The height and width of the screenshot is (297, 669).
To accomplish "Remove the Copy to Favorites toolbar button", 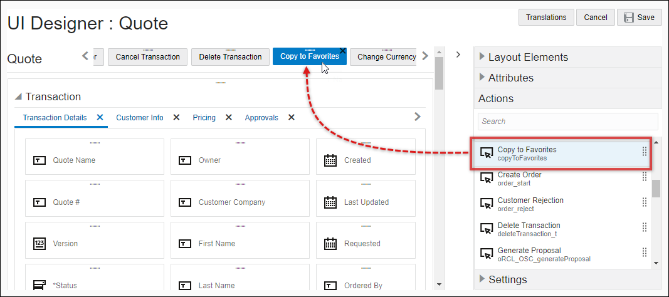I will click(x=342, y=51).
